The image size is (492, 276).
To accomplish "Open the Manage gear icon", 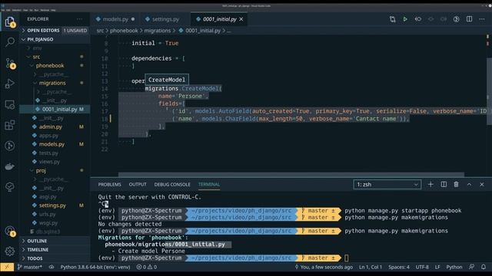I will [10, 251].
